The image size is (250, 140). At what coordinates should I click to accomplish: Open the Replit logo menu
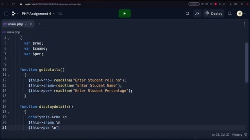tap(14, 14)
